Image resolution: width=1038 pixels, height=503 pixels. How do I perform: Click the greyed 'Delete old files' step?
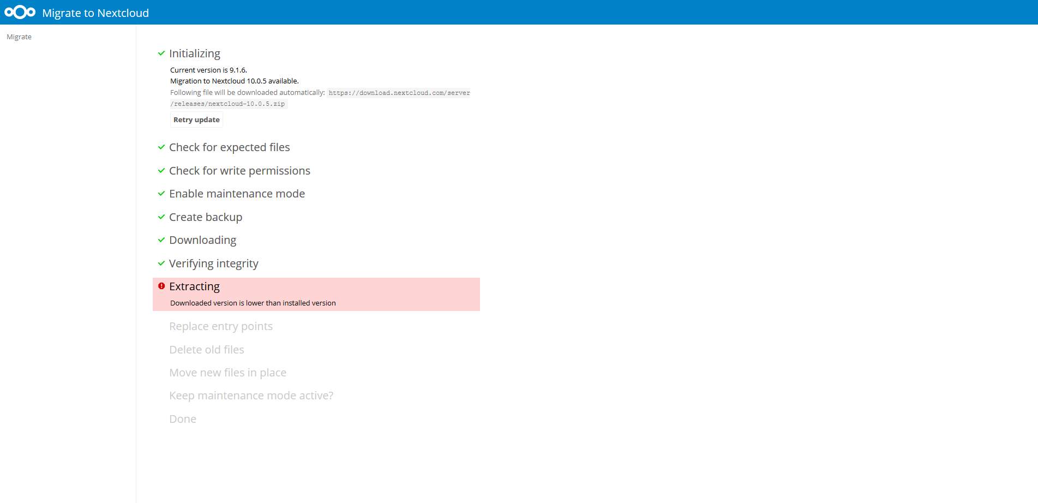[x=207, y=350]
